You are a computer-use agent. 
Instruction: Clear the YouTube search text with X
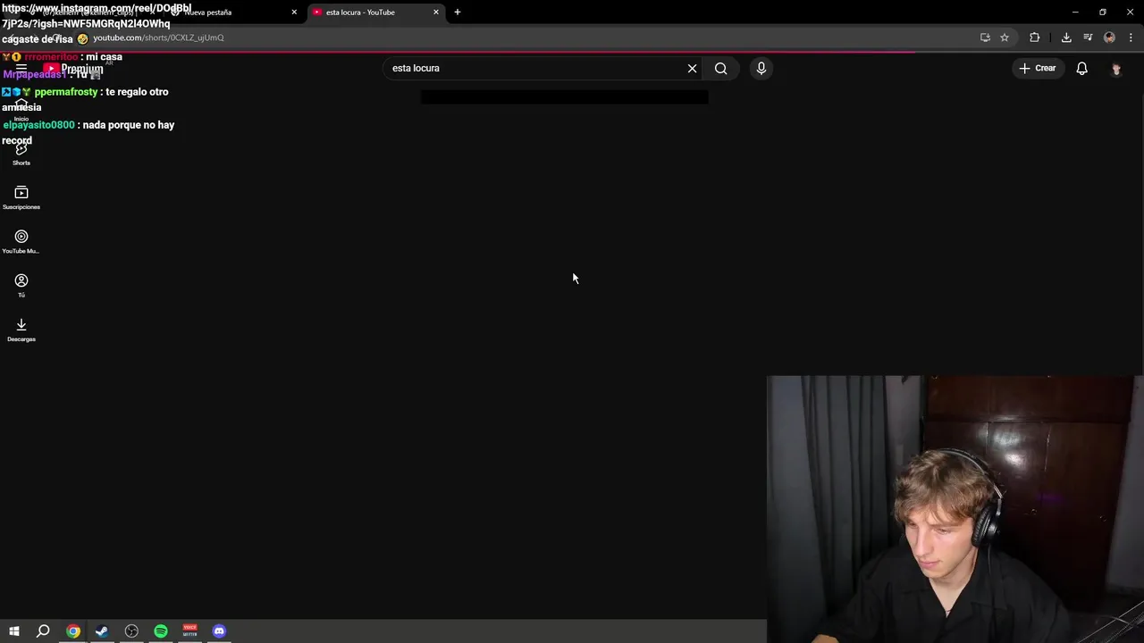[x=692, y=68]
